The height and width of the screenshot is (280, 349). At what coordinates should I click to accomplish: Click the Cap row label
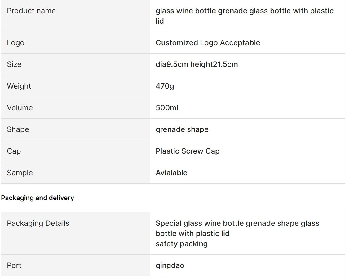[14, 151]
